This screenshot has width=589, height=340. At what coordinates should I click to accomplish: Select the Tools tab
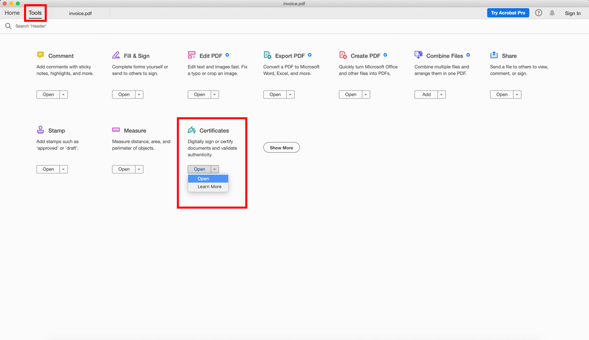[35, 13]
